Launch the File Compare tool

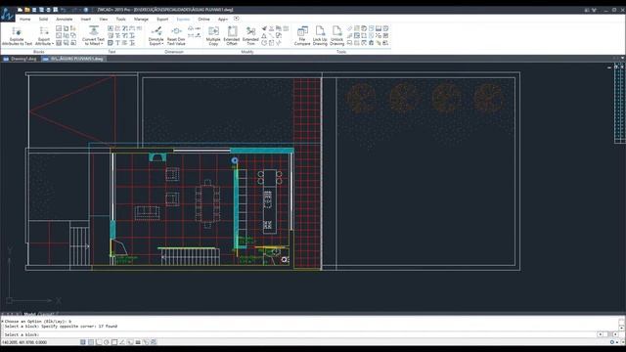(x=302, y=36)
